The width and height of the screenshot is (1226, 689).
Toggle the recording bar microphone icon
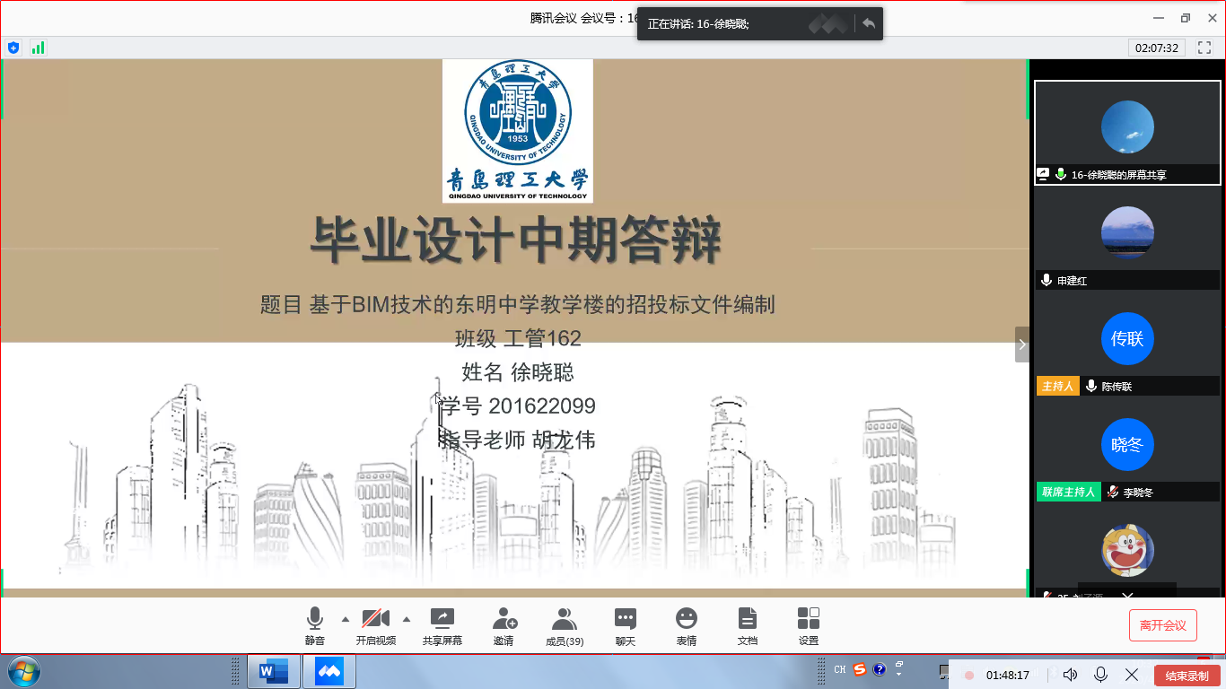pos(1100,675)
